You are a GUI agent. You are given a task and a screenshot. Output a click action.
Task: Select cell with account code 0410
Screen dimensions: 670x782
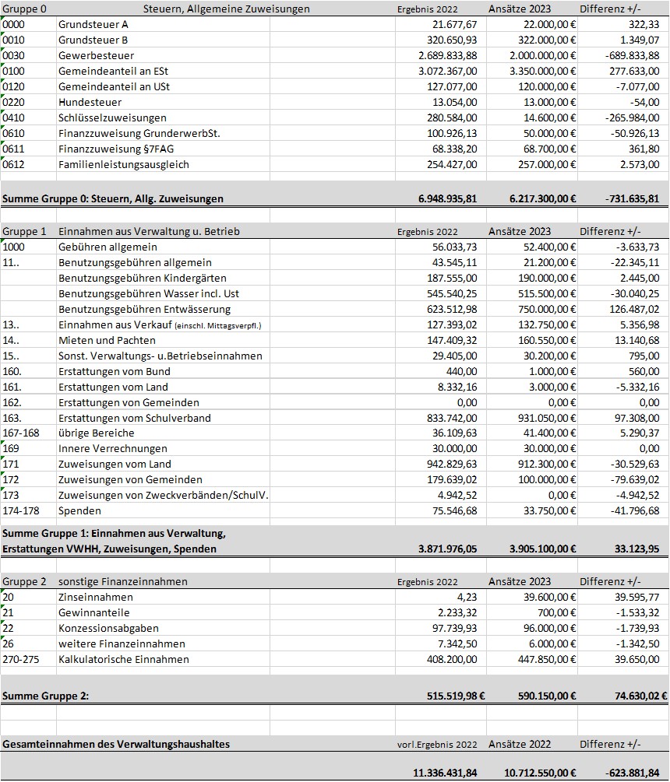click(x=29, y=117)
